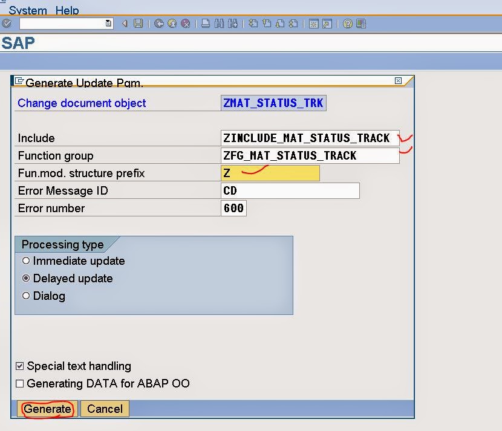This screenshot has height=431, width=502.
Task: Click the Generate Shortcut icon
Action: pyautogui.click(x=327, y=24)
